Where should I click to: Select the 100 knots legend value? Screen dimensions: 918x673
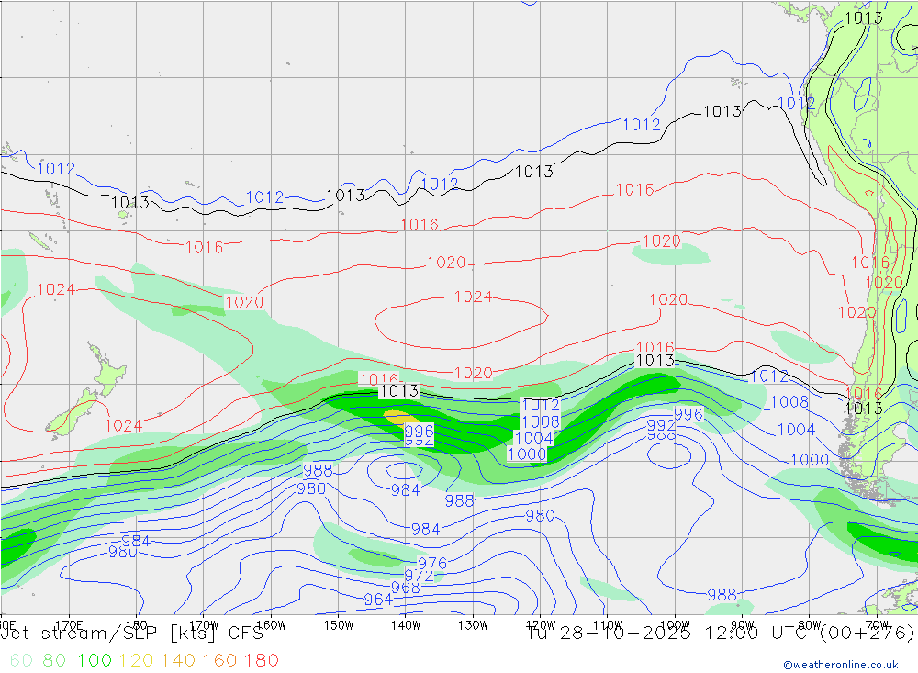coord(95,660)
